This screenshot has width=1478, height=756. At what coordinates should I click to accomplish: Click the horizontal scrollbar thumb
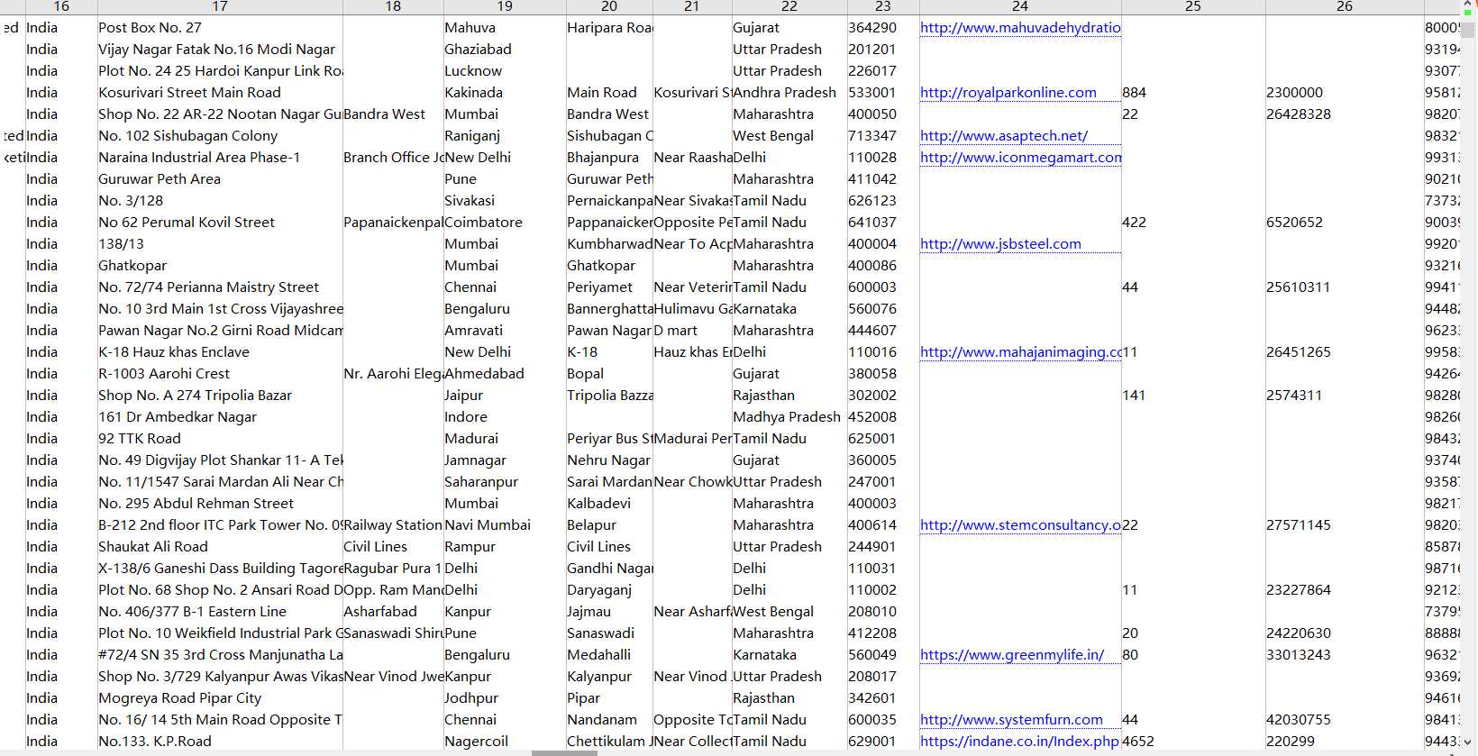564,752
